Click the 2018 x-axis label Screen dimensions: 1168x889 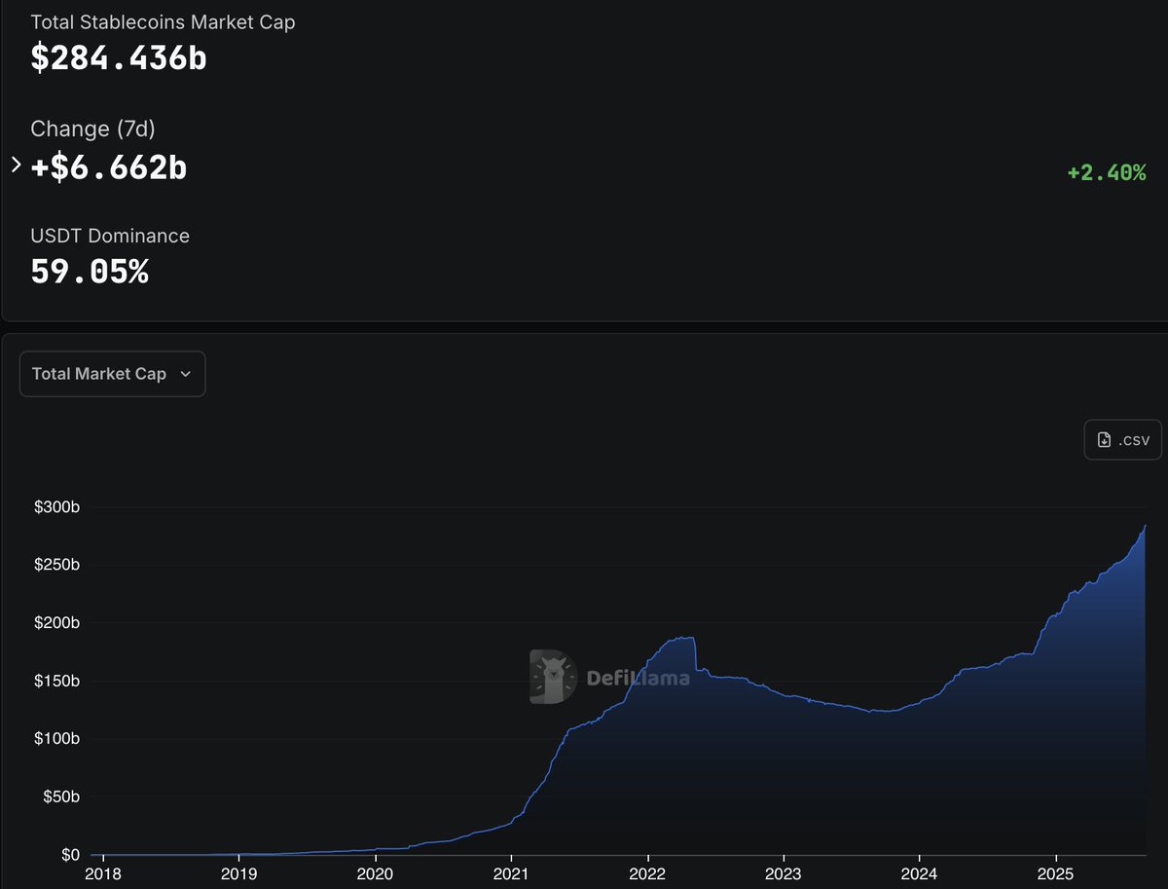tap(104, 873)
